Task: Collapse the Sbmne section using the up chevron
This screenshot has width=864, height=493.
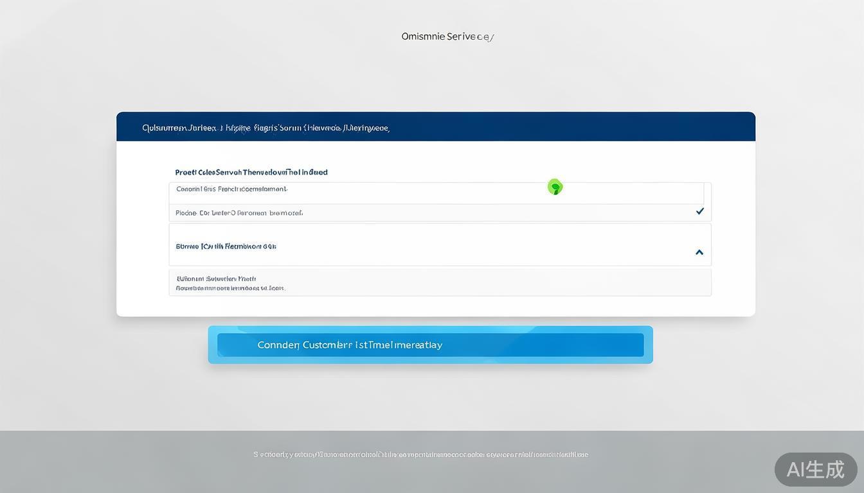Action: click(x=699, y=252)
